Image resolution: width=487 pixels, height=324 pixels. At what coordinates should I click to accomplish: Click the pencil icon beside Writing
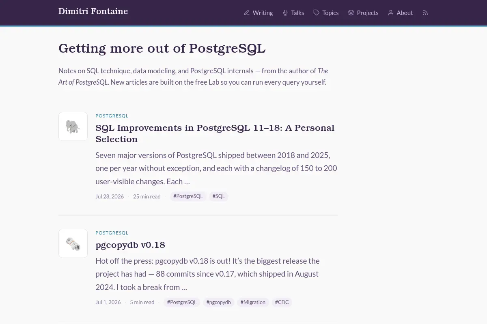coord(247,13)
